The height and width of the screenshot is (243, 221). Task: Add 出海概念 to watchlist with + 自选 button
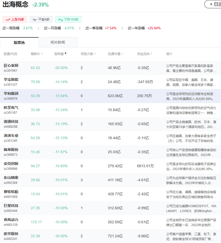click(213, 4)
